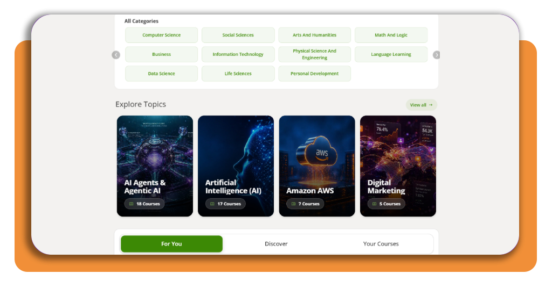
Task: Open the Digital Marketing topic card
Action: click(x=398, y=166)
